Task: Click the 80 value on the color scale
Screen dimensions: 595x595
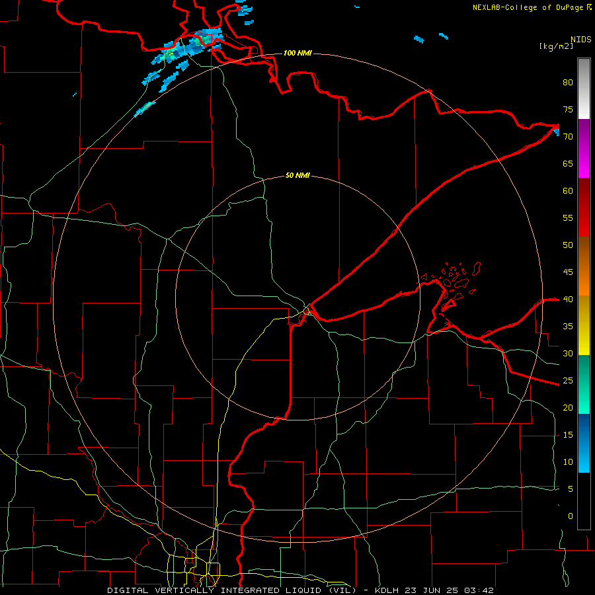Action: (x=568, y=83)
